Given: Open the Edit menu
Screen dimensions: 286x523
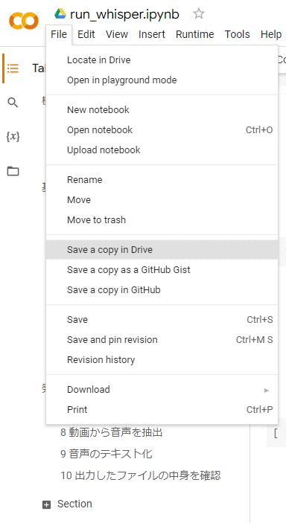Looking at the screenshot, I should [x=86, y=34].
